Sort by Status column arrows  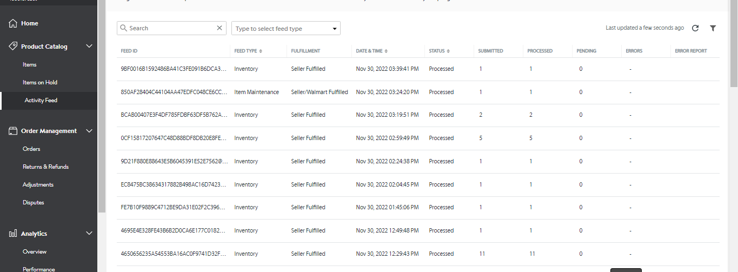pyautogui.click(x=448, y=51)
